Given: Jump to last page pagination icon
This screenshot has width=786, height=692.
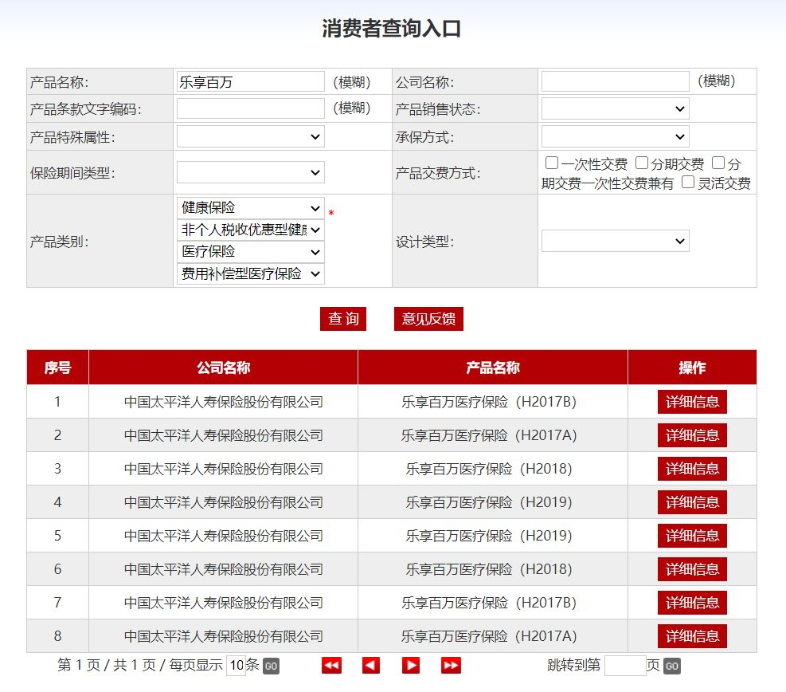Looking at the screenshot, I should coord(451,666).
